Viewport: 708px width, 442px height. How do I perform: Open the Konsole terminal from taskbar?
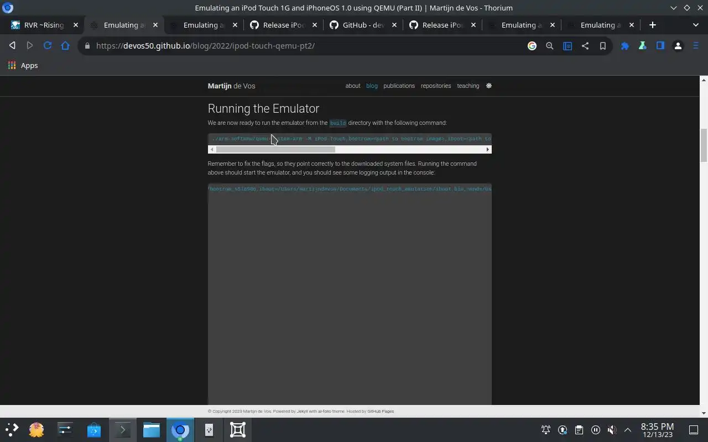tap(123, 429)
